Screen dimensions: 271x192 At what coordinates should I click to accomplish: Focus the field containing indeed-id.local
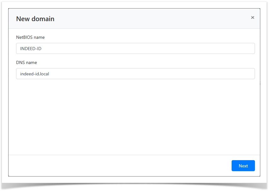pos(135,73)
